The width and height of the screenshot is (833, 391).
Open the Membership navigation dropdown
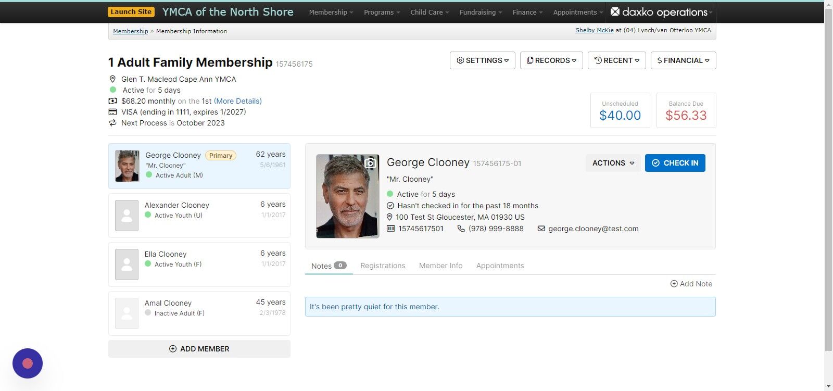pyautogui.click(x=331, y=12)
